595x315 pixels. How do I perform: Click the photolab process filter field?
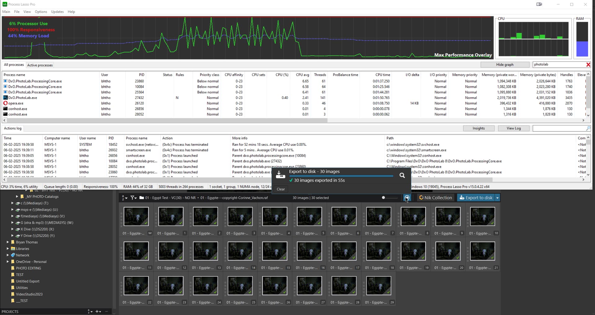click(559, 64)
